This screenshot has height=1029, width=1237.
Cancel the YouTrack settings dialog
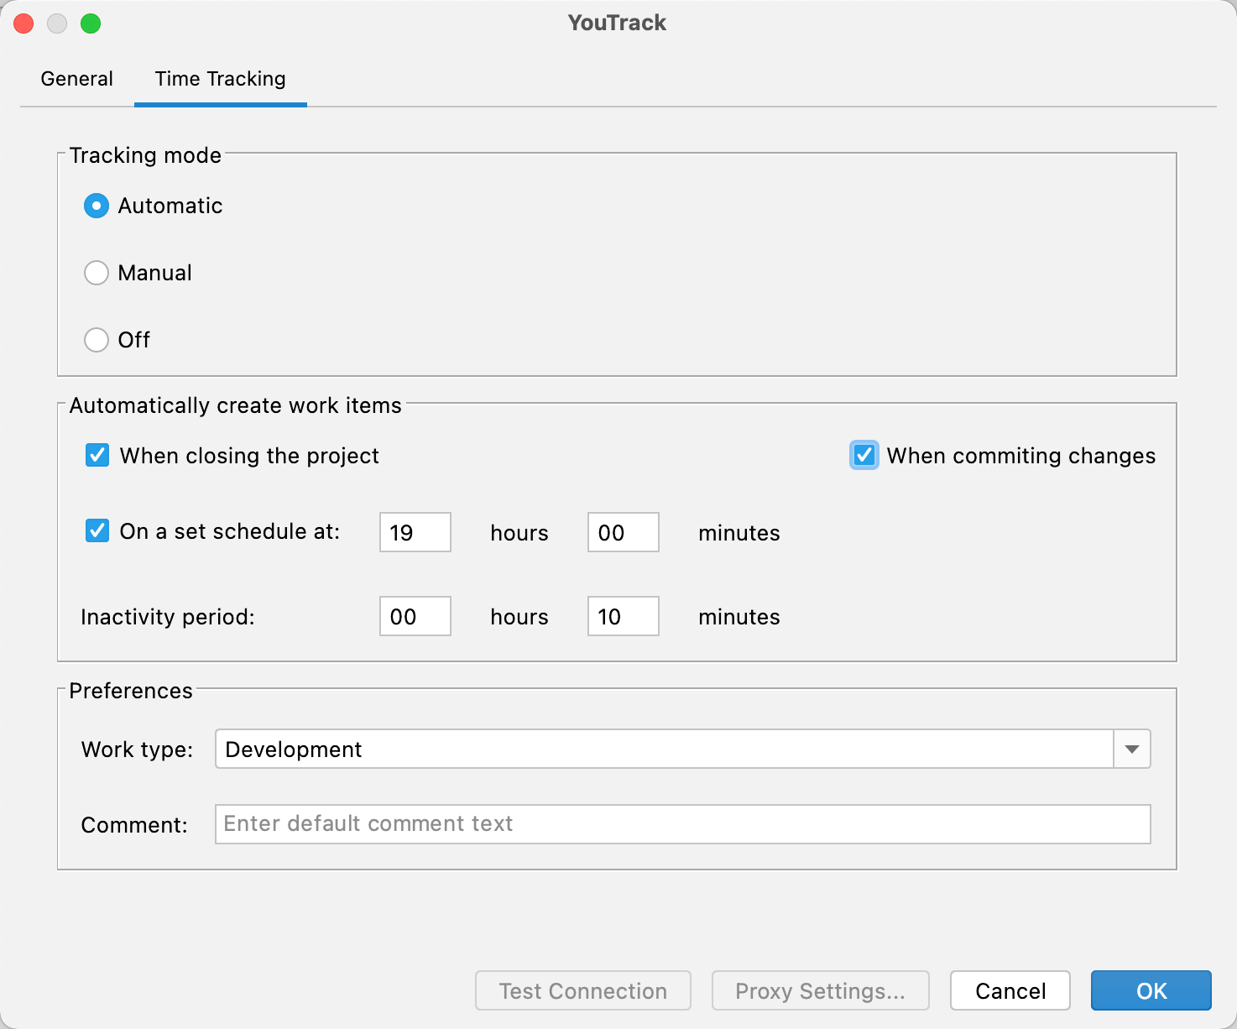click(x=1010, y=990)
